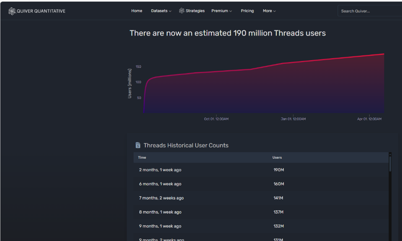402x241 pixels.
Task: Select the 190M users value
Action: pos(279,170)
